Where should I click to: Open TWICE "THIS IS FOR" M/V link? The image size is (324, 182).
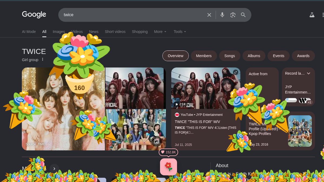point(197,122)
